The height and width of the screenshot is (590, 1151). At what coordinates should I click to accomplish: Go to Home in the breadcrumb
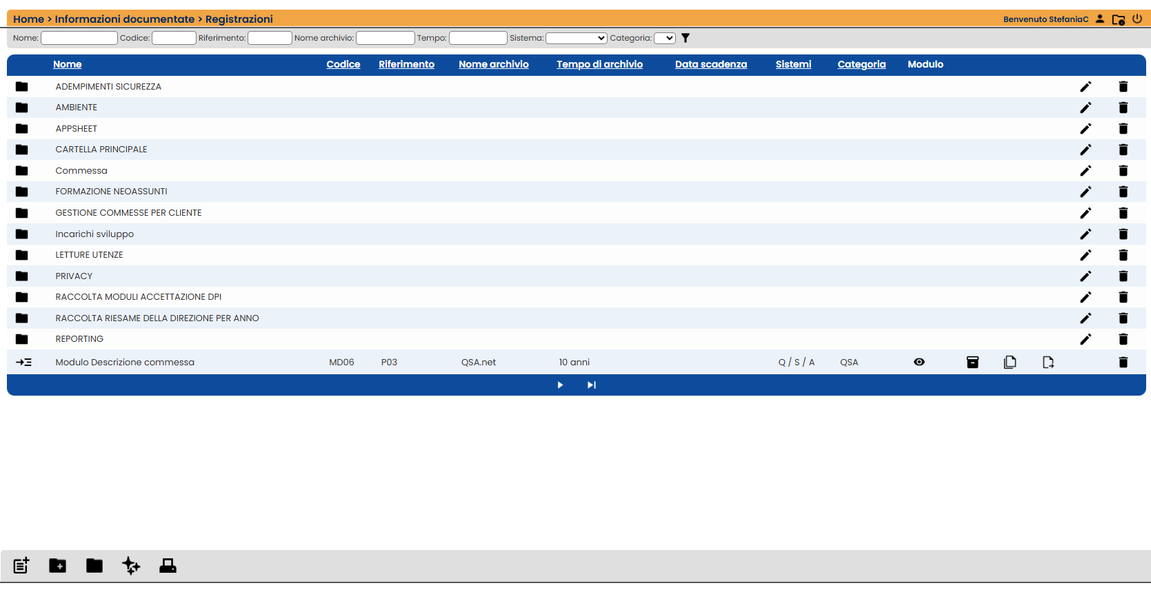28,19
